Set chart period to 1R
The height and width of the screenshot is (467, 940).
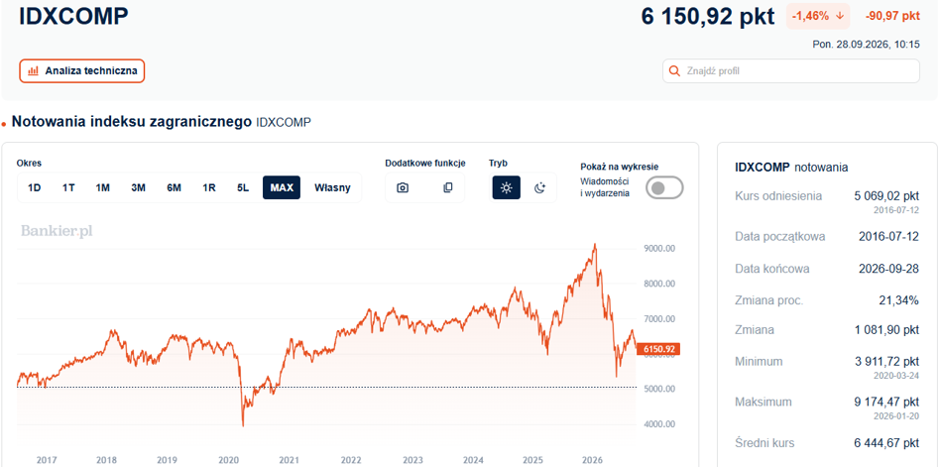[208, 187]
